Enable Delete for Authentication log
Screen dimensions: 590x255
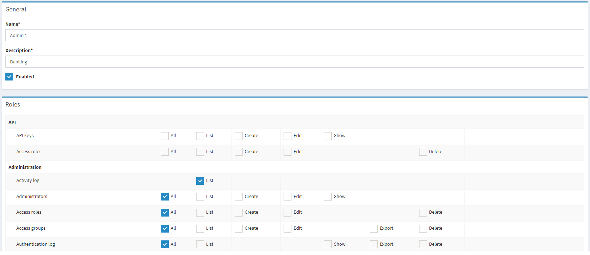pos(423,244)
